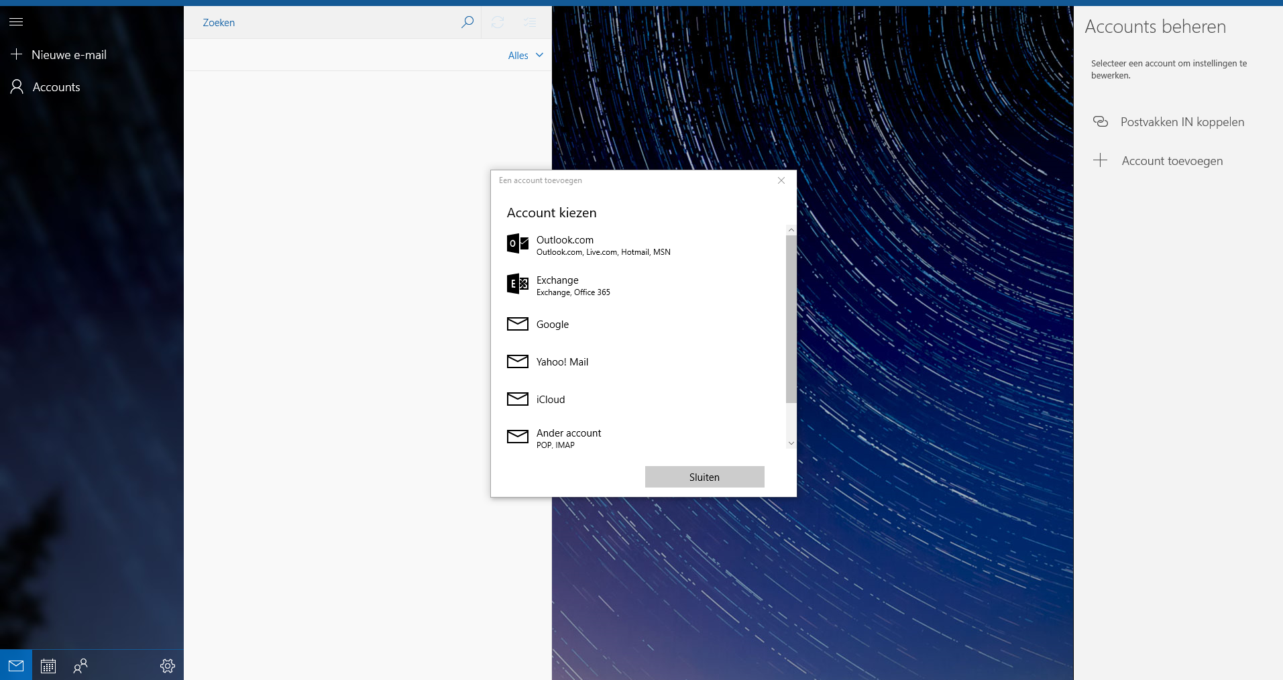Click the dialog scrollbar down arrow

coord(791,443)
